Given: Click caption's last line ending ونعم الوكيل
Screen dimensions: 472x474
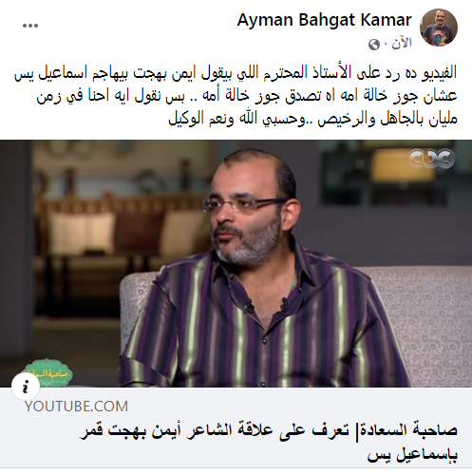Looking at the screenshot, I should pos(312,120).
